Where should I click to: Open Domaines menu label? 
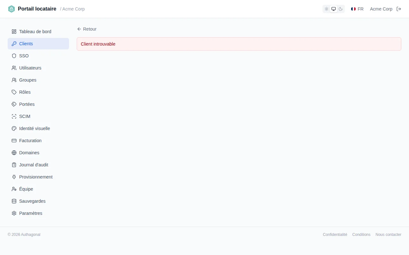click(29, 153)
